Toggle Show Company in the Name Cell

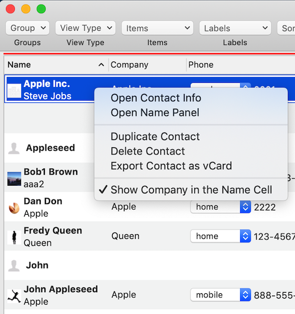click(x=191, y=190)
